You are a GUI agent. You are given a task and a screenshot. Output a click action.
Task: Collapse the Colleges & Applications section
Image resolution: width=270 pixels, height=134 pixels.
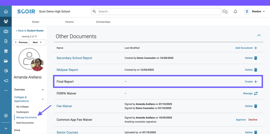(43, 99)
